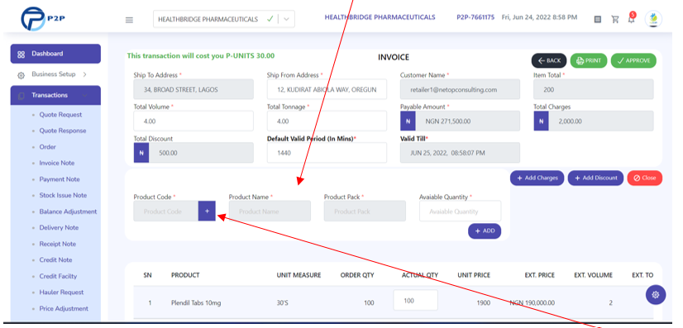Open the user profile avatar

[653, 19]
